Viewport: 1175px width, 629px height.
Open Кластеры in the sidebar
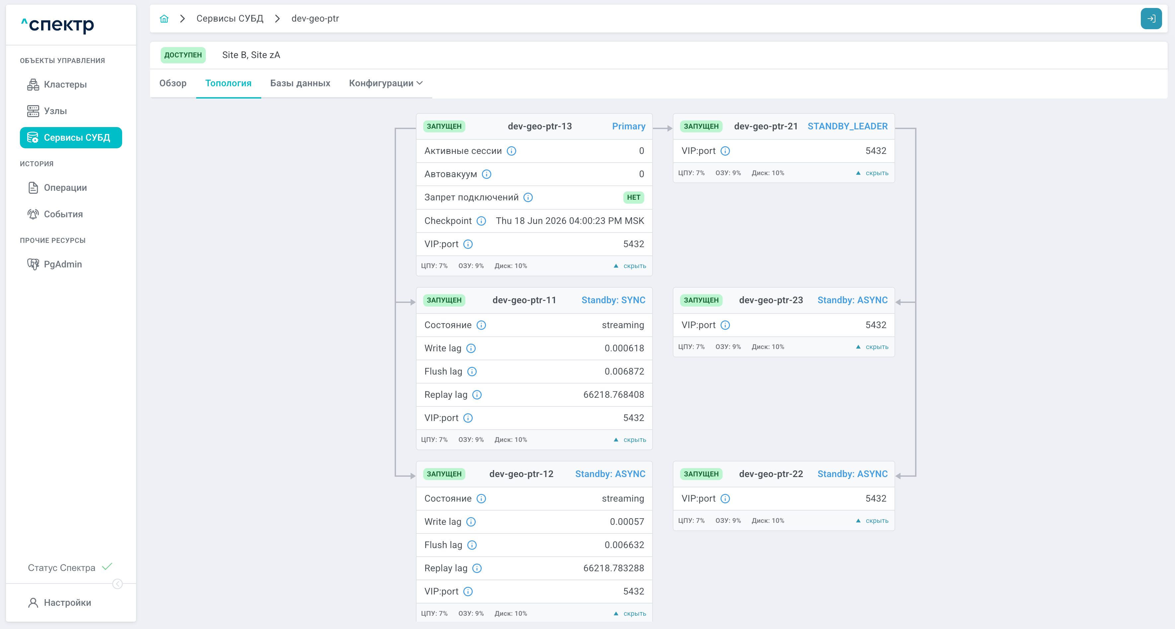click(x=65, y=84)
